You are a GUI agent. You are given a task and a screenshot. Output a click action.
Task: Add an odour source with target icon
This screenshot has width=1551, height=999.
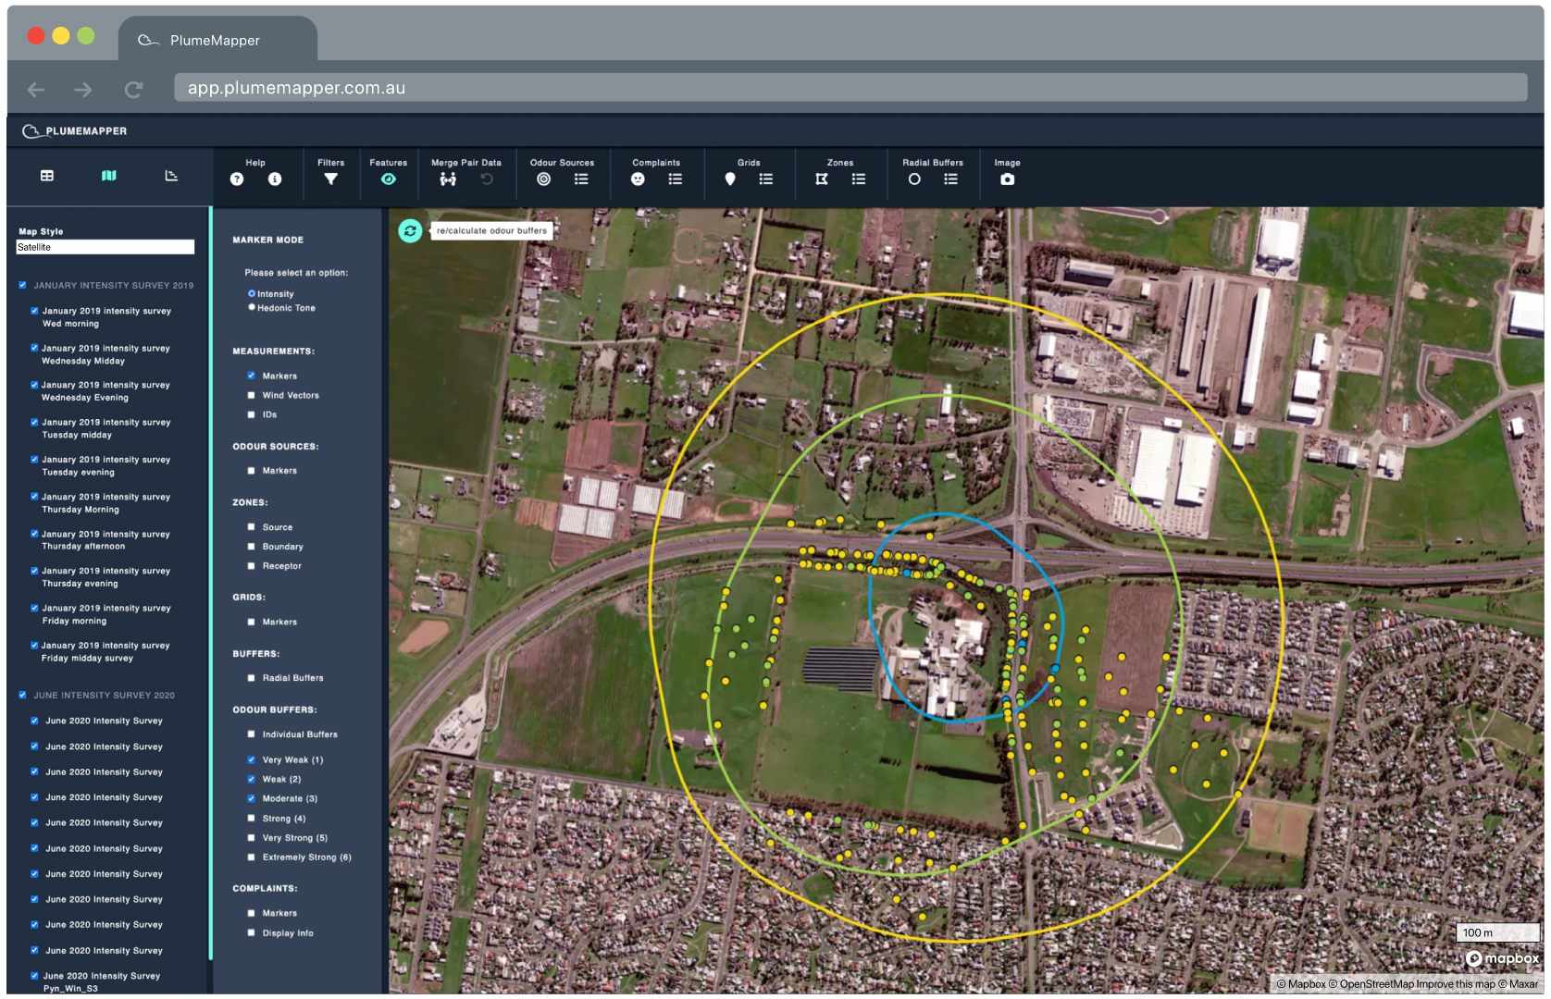point(544,179)
